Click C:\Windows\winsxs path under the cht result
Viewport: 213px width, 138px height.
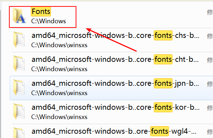point(59,69)
